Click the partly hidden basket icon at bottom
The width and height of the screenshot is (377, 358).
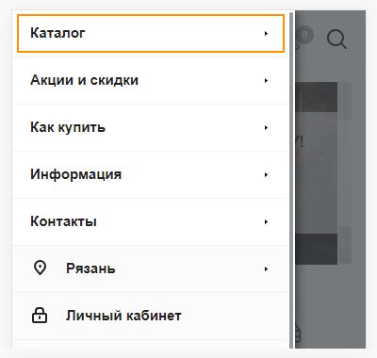pos(298,334)
